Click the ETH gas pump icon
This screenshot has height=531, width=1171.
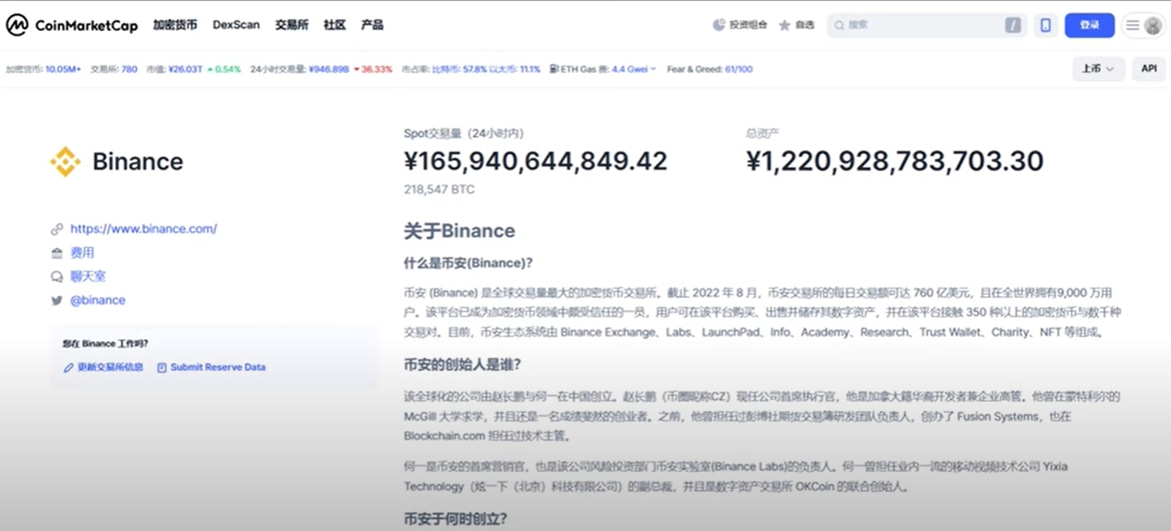coord(554,69)
